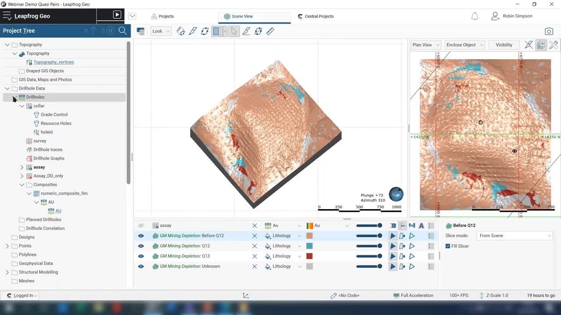Click the rotation globe widget in scene

396,194
